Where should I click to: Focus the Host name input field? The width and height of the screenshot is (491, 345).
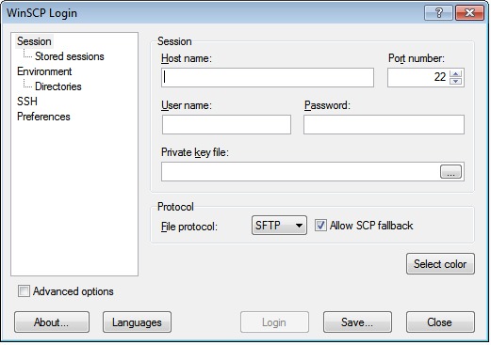[268, 77]
